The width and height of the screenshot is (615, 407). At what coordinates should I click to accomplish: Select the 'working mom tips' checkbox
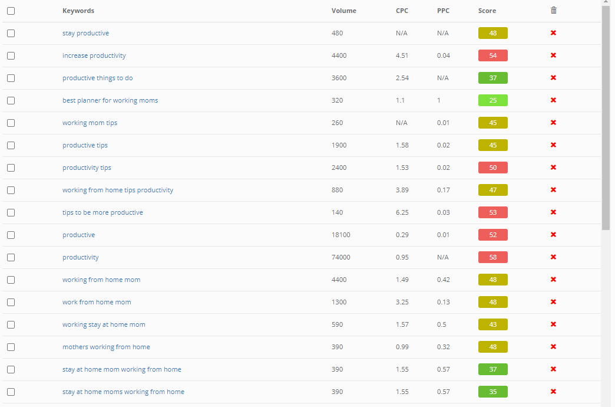11,123
